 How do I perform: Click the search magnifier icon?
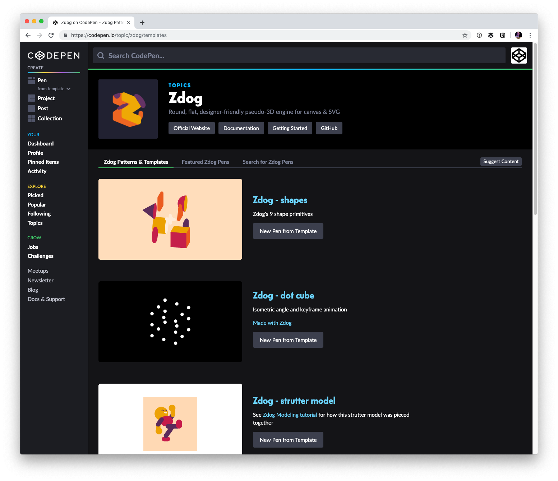pos(101,56)
